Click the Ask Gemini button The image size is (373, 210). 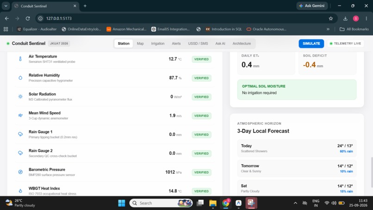pyautogui.click(x=312, y=6)
